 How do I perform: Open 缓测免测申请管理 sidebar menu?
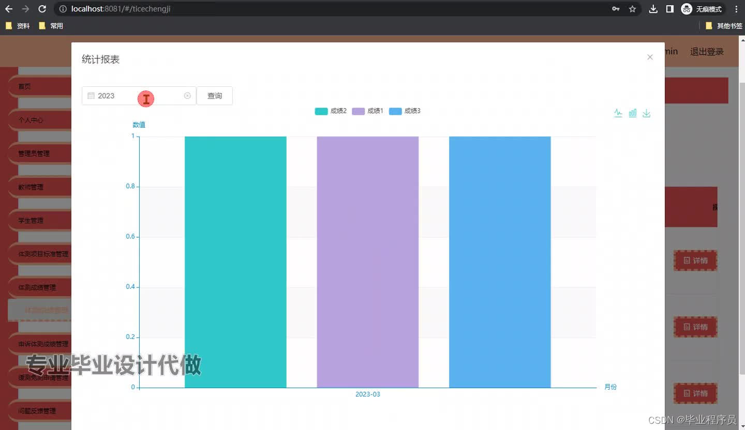click(39, 377)
